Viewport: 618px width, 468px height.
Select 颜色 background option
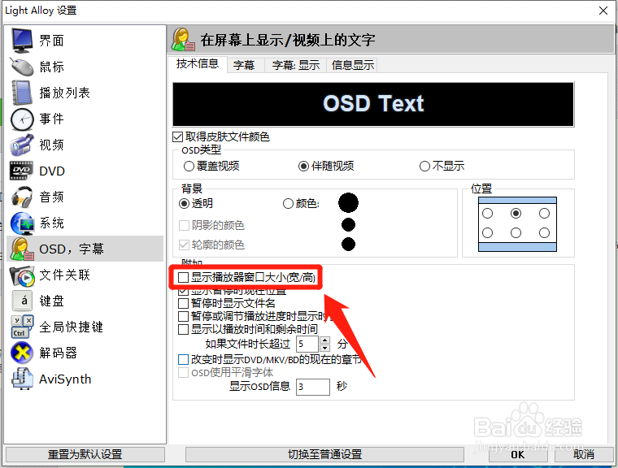click(288, 204)
